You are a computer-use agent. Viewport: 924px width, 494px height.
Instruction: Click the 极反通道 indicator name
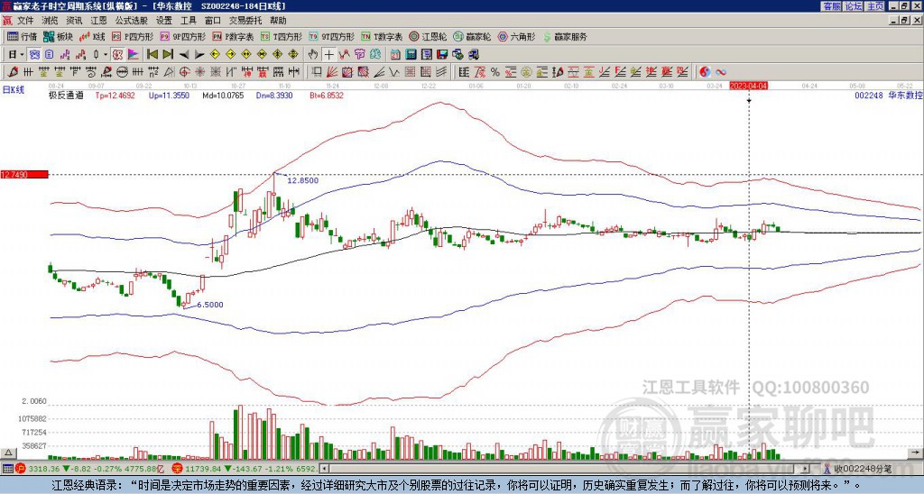coord(66,95)
